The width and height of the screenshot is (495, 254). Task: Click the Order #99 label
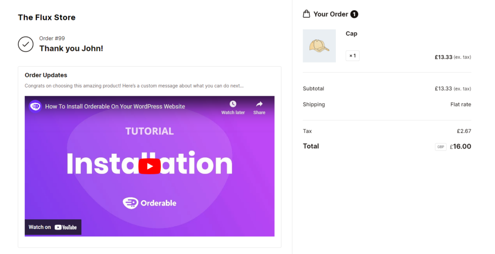(x=52, y=38)
